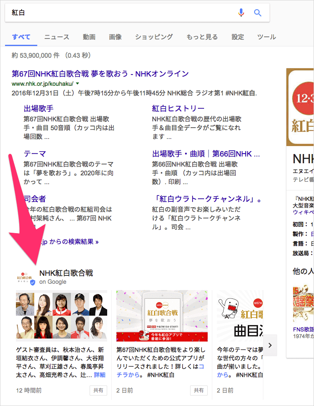This screenshot has width=314, height=406.
Task: Click the result count text 約 53,900,000 件
Action: (x=36, y=55)
